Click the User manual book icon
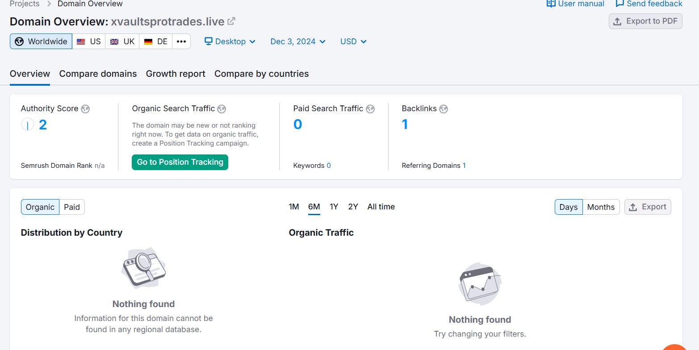Image resolution: width=699 pixels, height=350 pixels. coord(551,4)
